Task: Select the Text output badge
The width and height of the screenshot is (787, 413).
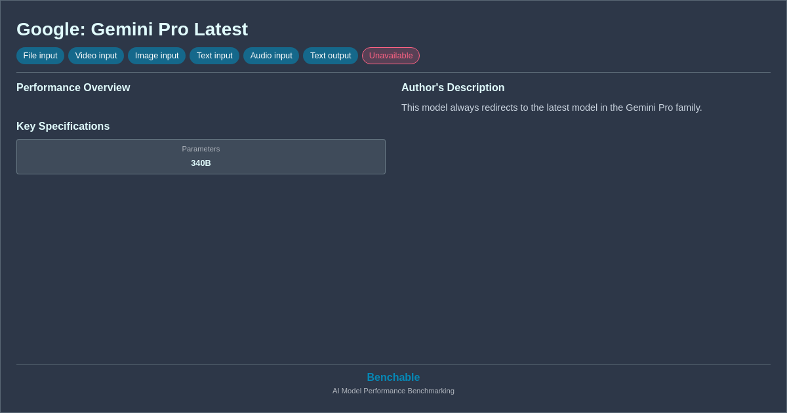Action: (331, 56)
